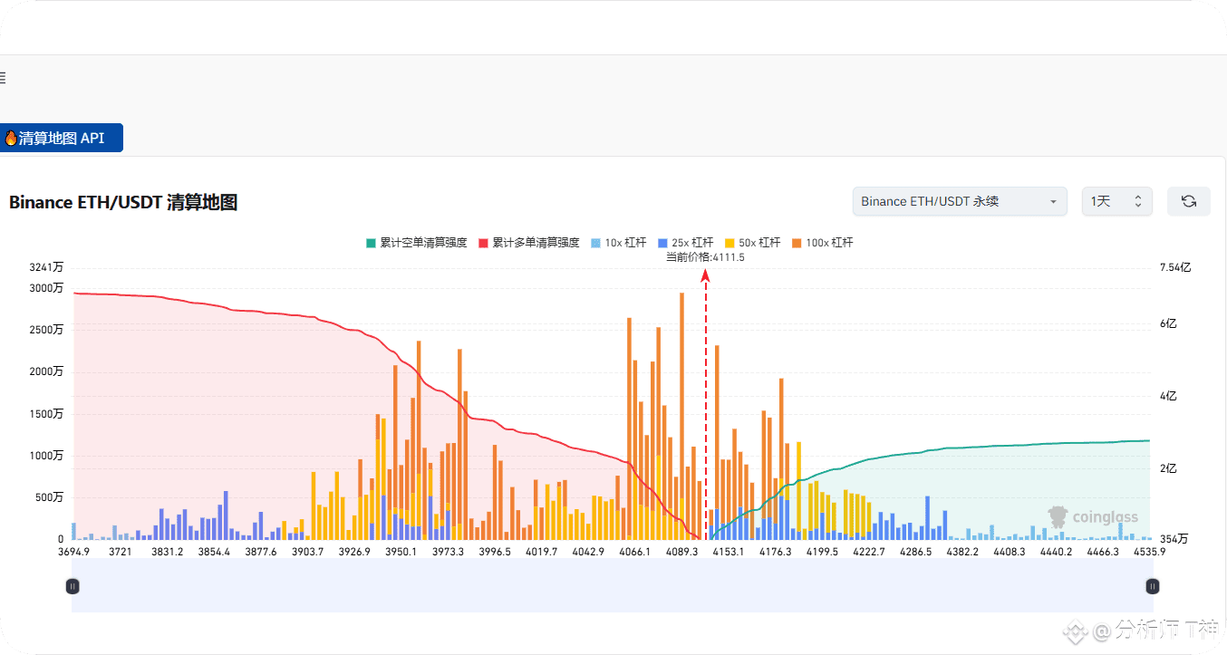Open the 清算地图 API link button

pyautogui.click(x=61, y=138)
